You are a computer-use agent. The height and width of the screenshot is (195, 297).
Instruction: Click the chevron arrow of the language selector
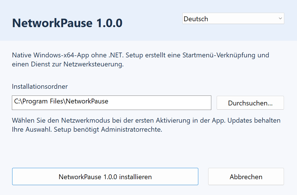pos(280,18)
